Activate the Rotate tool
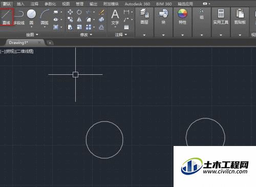Screen dimensions: 256x187 click(79, 12)
